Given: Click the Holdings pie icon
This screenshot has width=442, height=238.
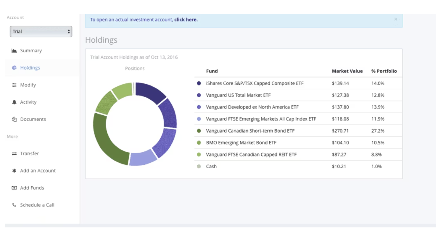Looking at the screenshot, I should pos(14,68).
